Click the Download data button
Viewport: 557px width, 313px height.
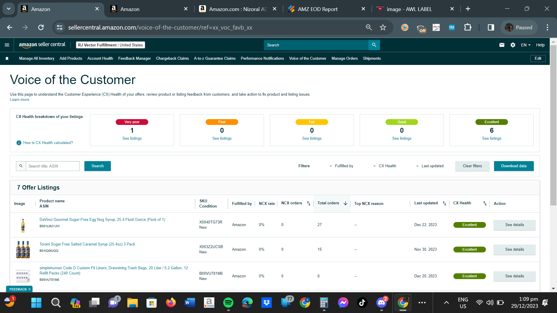click(514, 166)
